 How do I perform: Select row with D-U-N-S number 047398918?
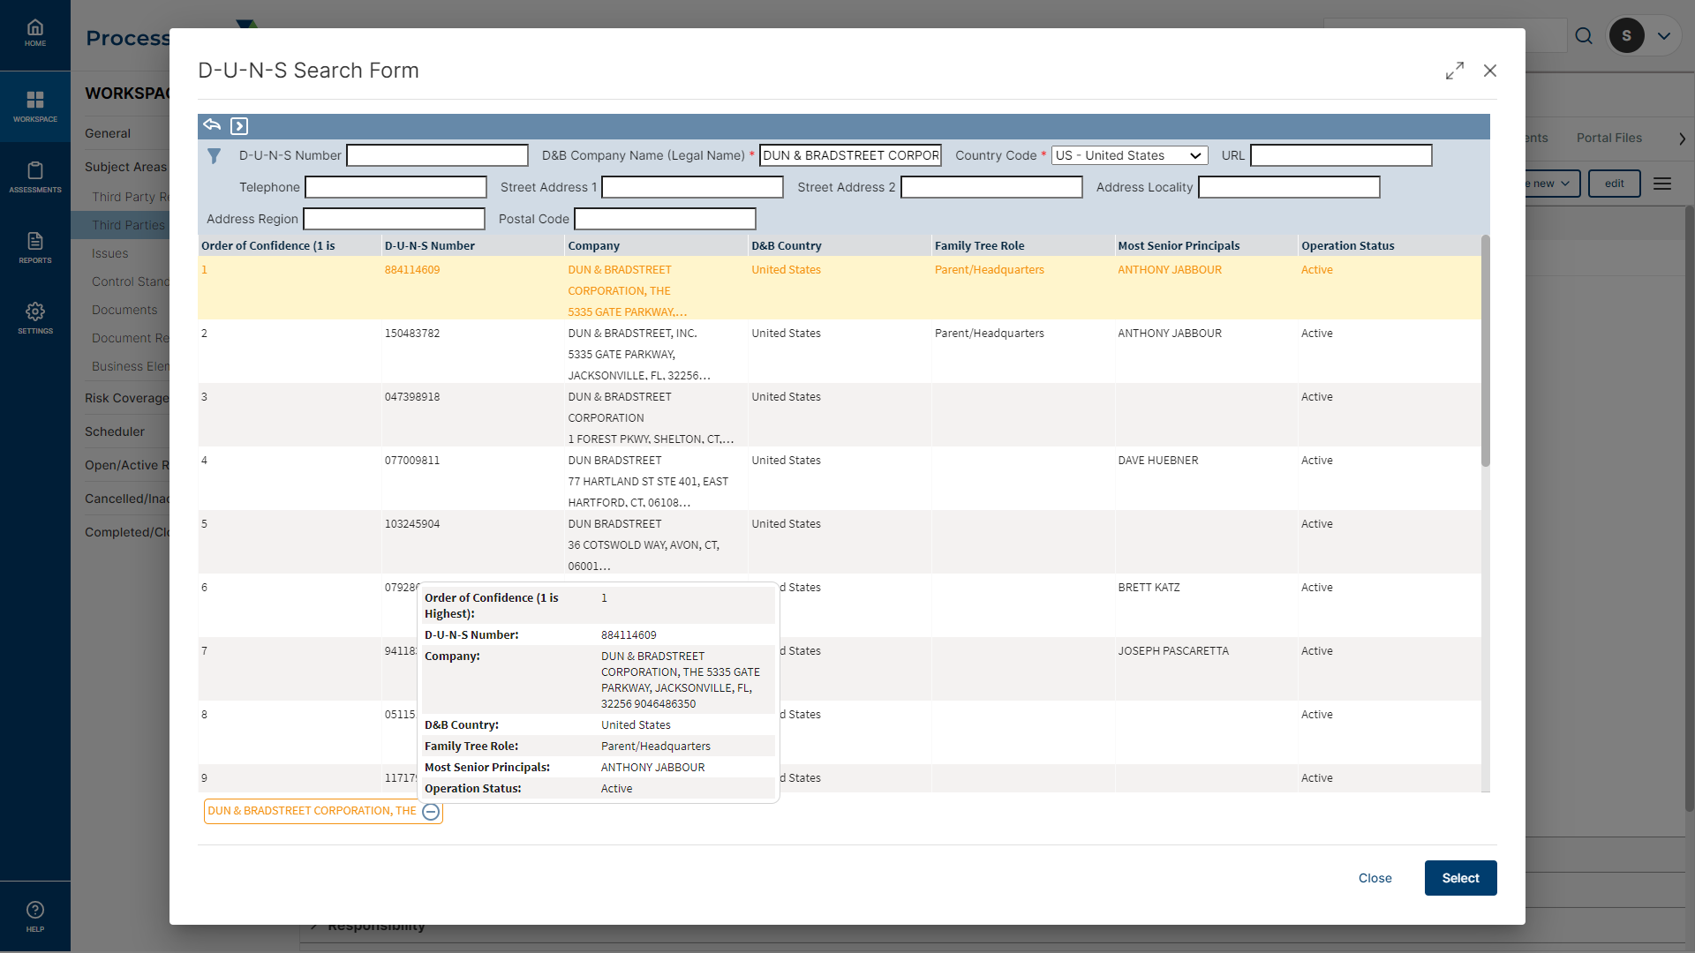pyautogui.click(x=839, y=415)
